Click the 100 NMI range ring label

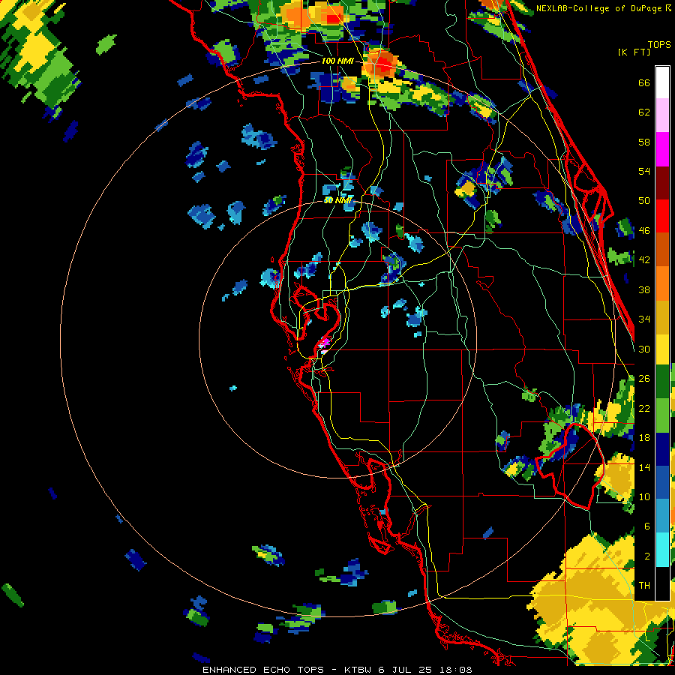[x=337, y=61]
